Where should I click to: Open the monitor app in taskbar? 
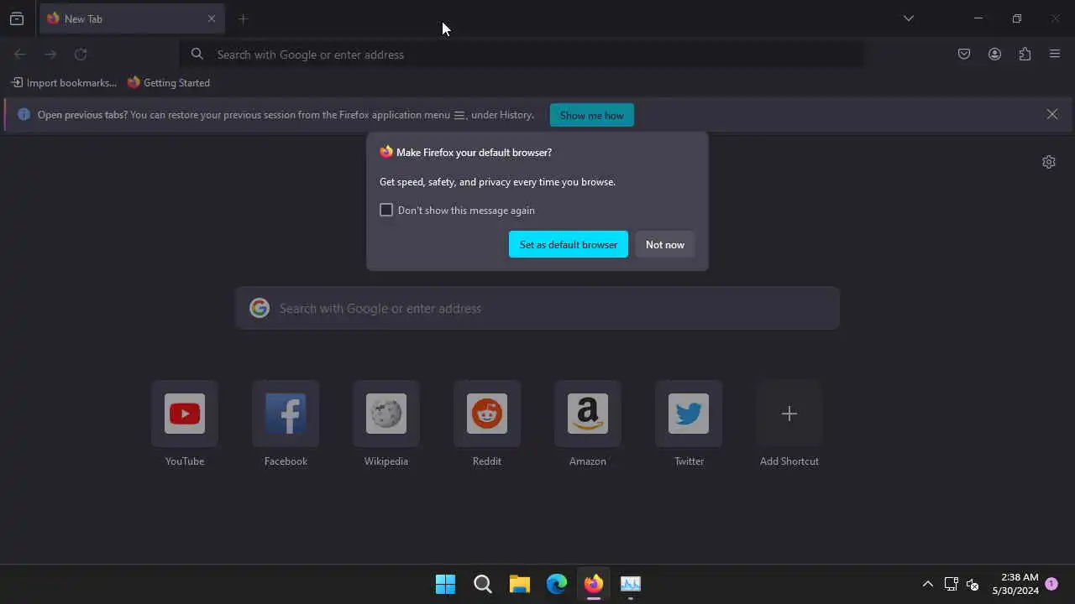coord(631,584)
